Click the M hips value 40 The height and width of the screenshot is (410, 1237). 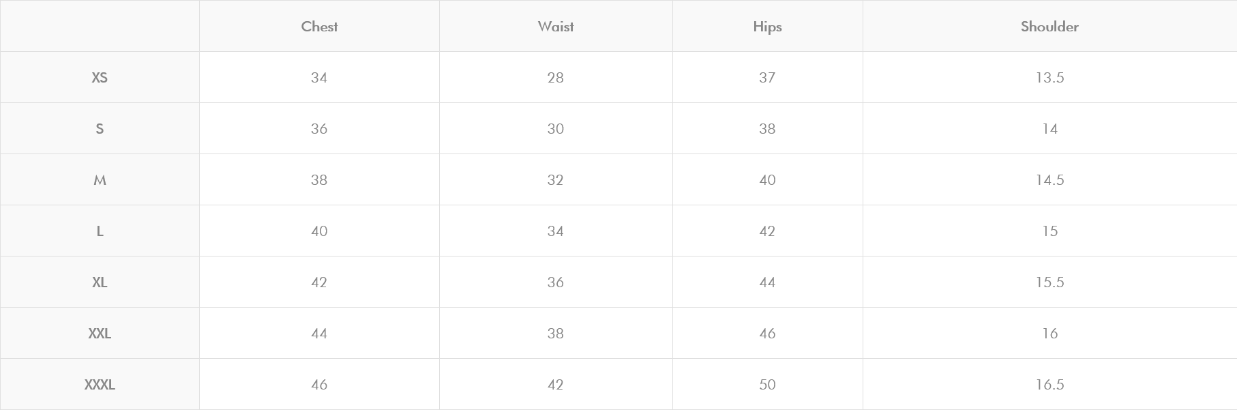(x=767, y=180)
